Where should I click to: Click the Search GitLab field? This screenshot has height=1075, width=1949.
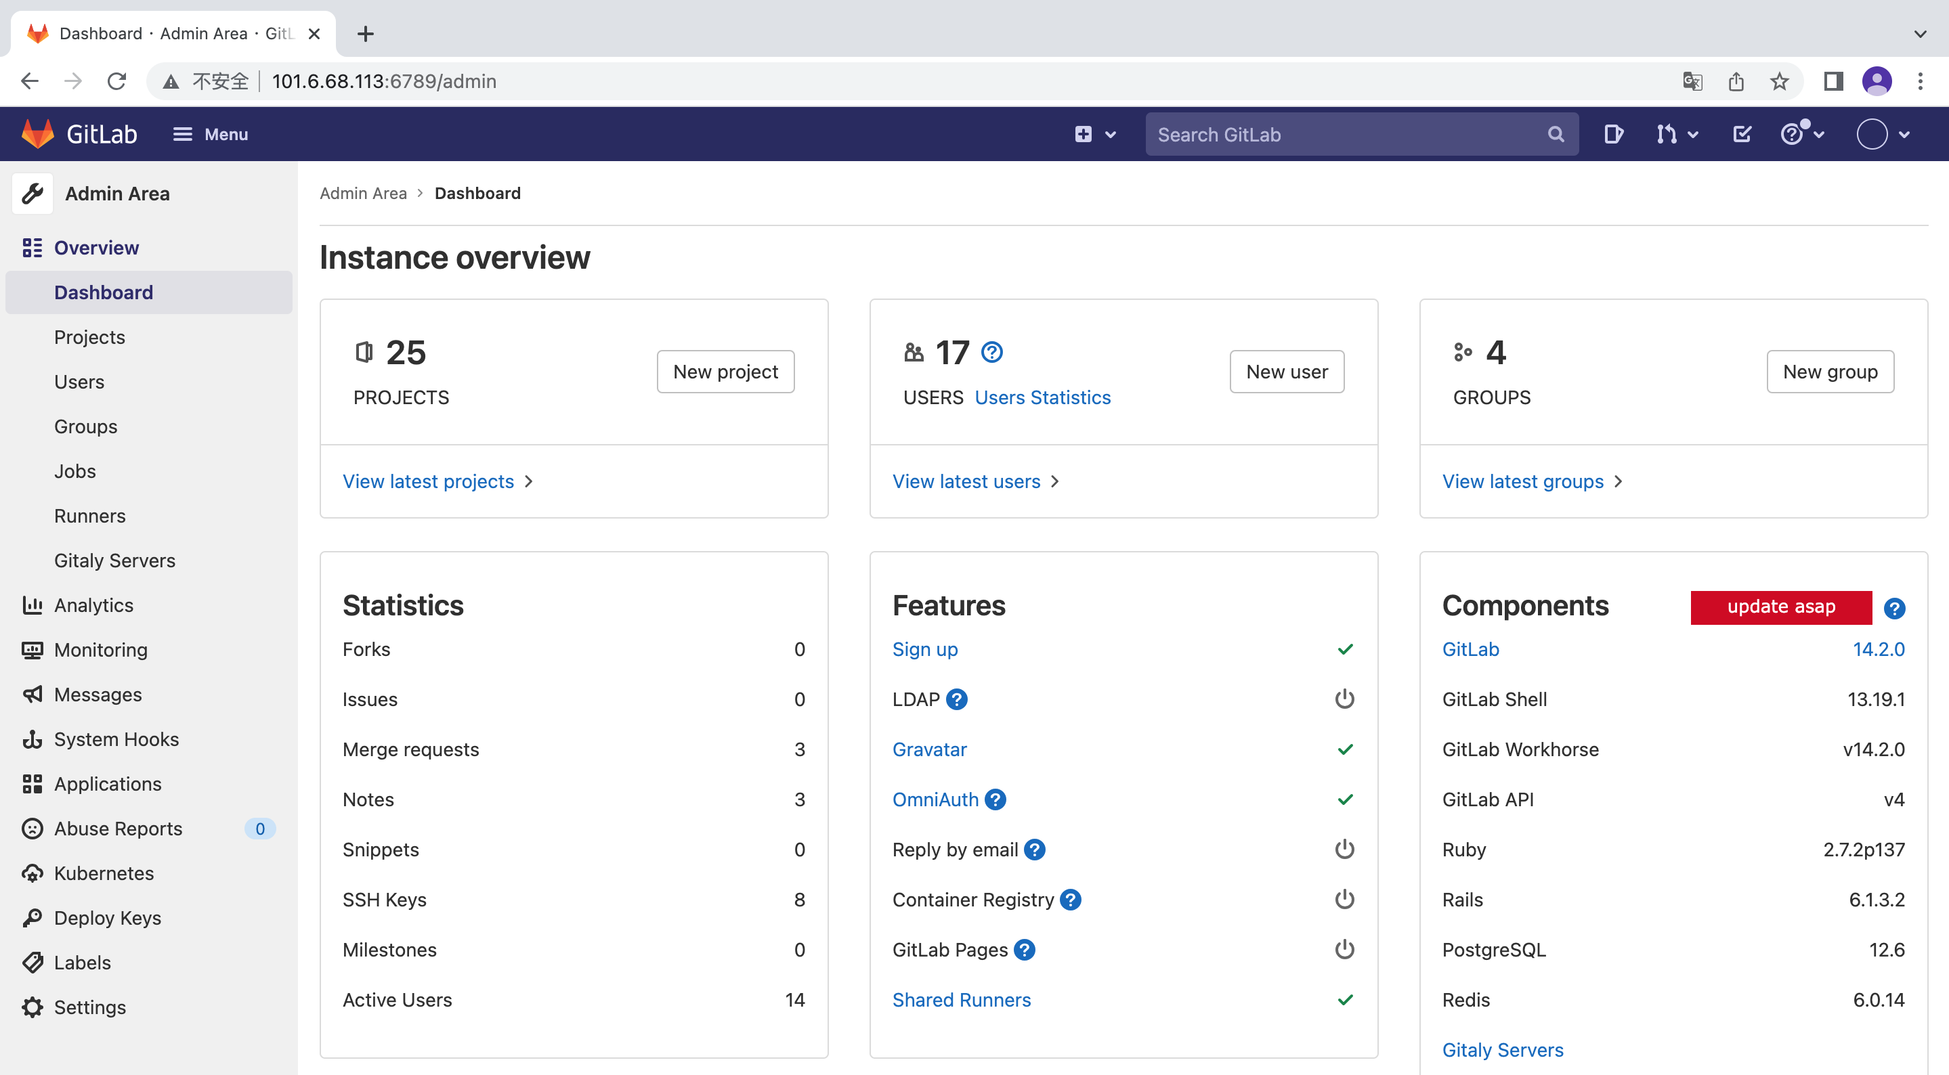[1361, 134]
